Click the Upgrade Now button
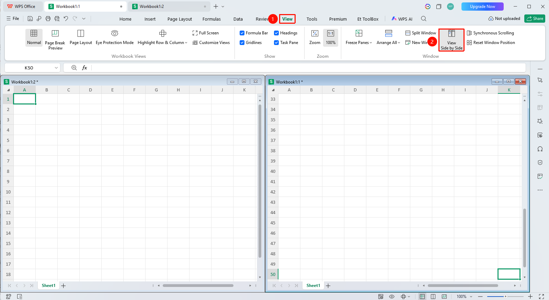 click(x=482, y=7)
